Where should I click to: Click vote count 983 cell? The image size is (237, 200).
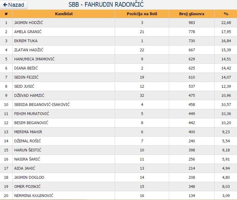coord(192,23)
